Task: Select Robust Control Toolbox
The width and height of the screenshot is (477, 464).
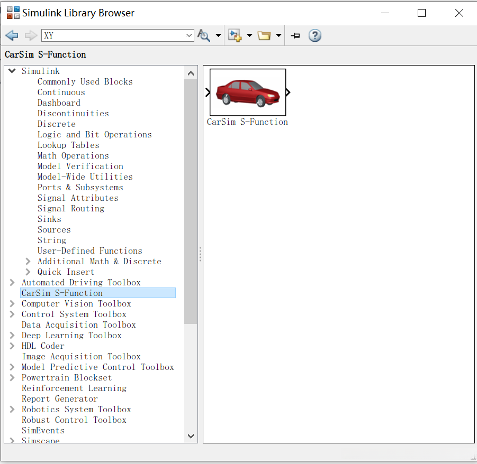Action: tap(74, 420)
